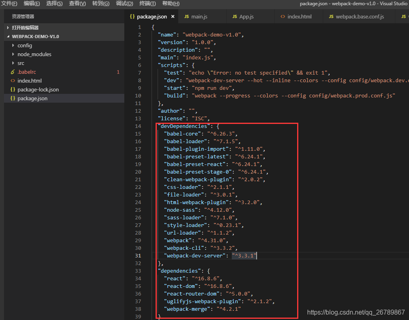Click the .babelrc Babel file icon

tap(12, 72)
